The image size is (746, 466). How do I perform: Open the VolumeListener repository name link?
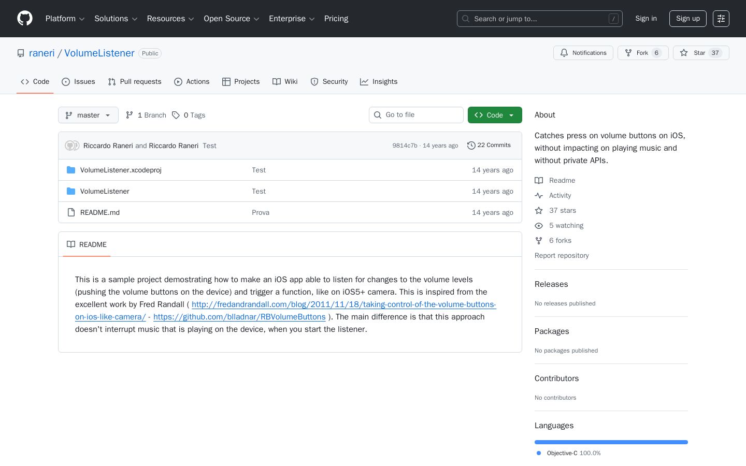pyautogui.click(x=99, y=53)
